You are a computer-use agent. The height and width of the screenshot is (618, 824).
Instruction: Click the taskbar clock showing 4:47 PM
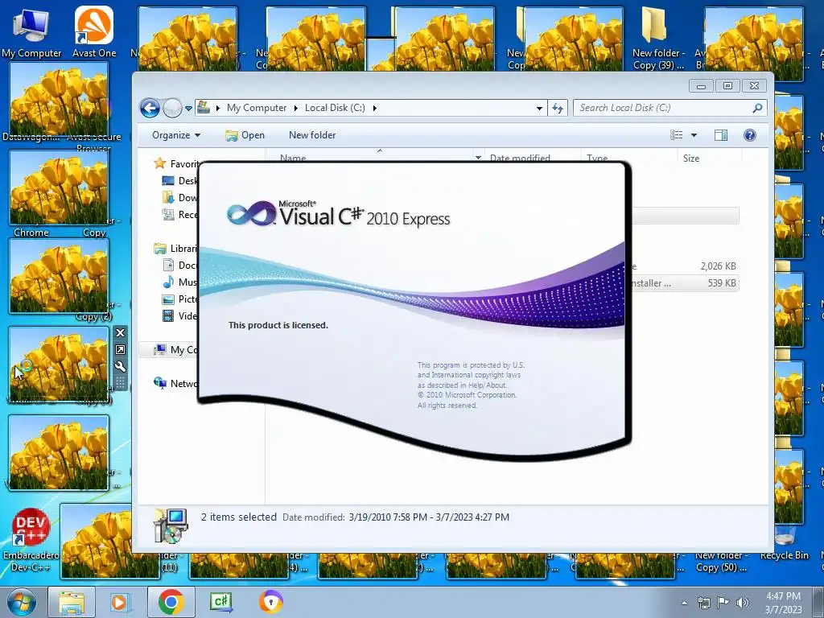tap(783, 603)
